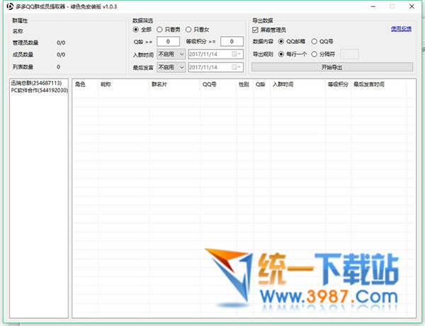This screenshot has height=326, width=425.
Task: Select the 只看男 radio button
Action: [159, 30]
